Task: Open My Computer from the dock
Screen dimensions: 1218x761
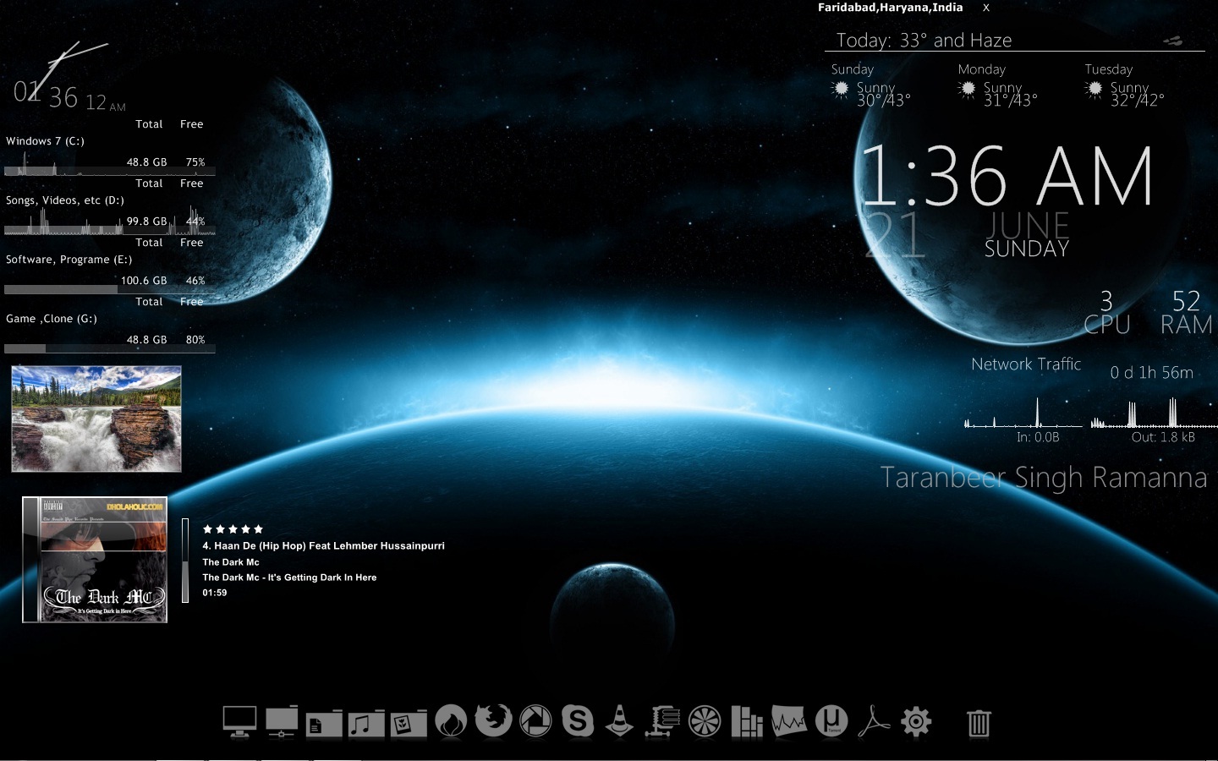Action: point(239,722)
